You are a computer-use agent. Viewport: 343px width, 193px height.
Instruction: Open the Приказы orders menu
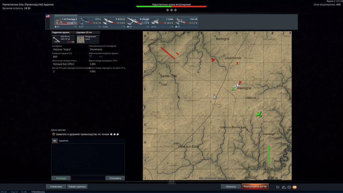pyautogui.click(x=231, y=187)
